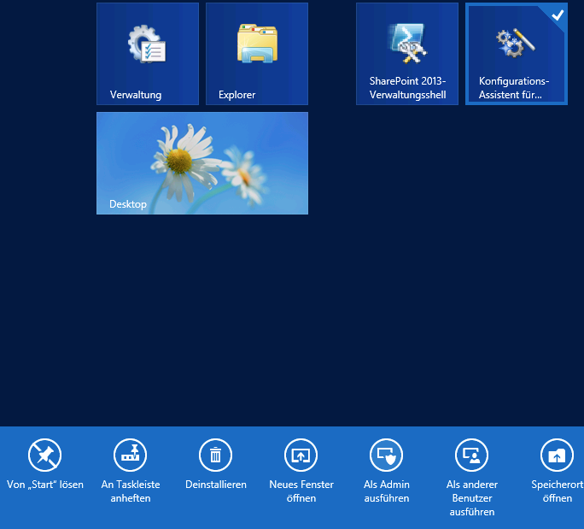Click the 'Als Admin ausführen' label
The height and width of the screenshot is (529, 584).
[387, 491]
